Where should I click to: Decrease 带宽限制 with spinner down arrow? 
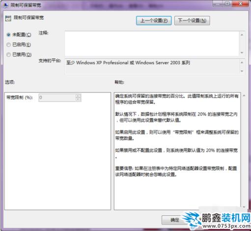(x=78, y=99)
